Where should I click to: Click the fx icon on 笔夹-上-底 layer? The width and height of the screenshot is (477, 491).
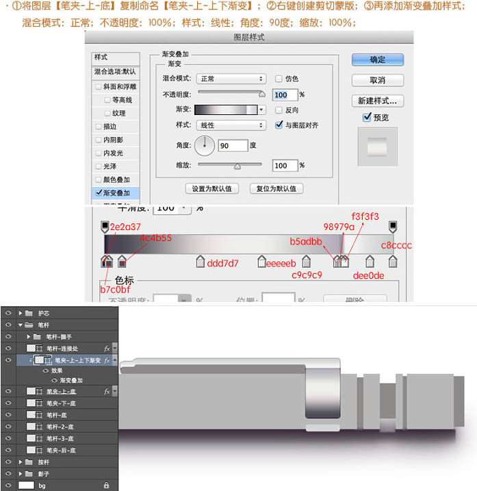(107, 391)
